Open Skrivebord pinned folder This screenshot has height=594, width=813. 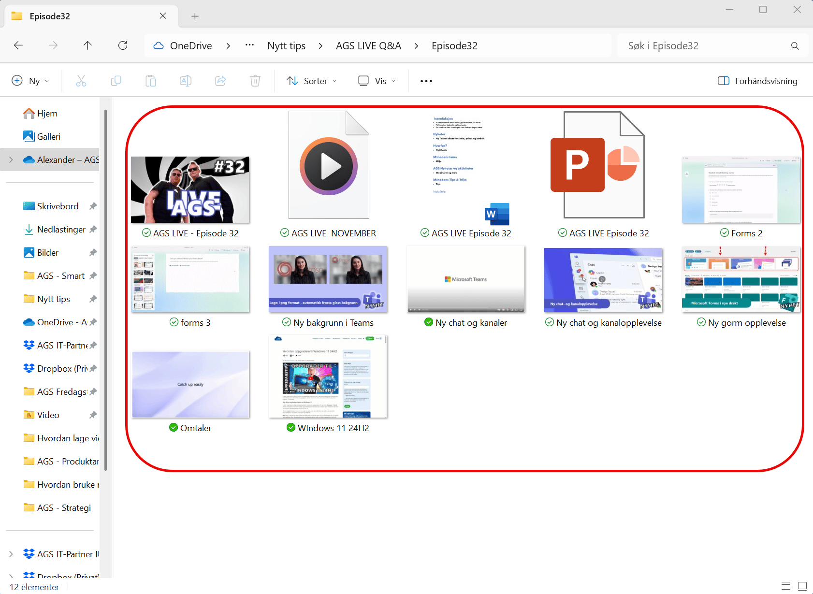click(x=58, y=206)
